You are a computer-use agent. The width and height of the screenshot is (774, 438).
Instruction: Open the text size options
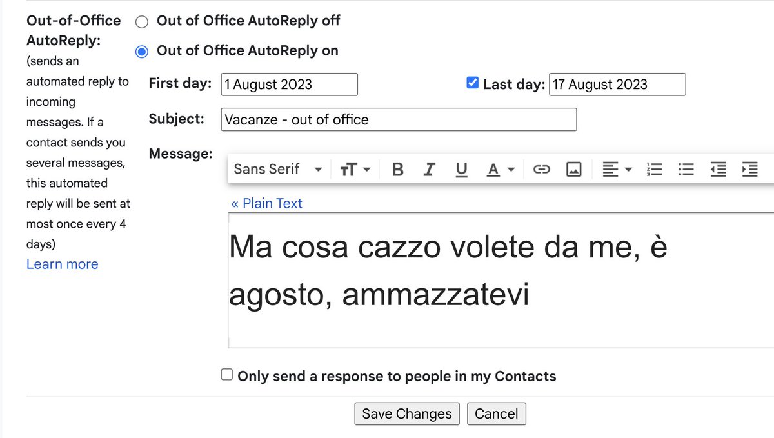(x=355, y=170)
